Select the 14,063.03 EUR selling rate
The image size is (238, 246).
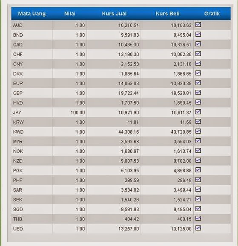pos(129,83)
